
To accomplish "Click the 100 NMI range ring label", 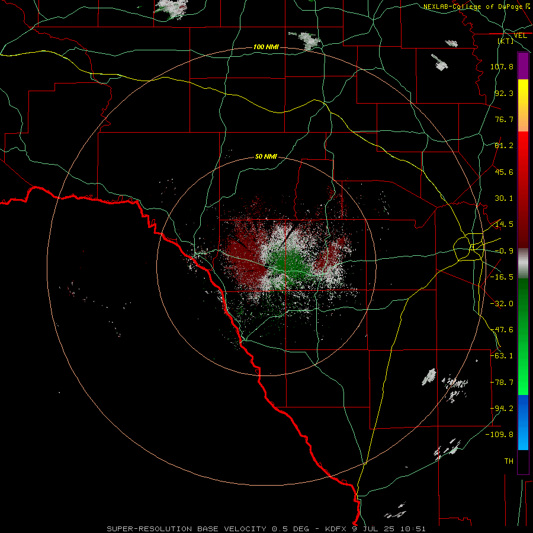I will point(266,47).
